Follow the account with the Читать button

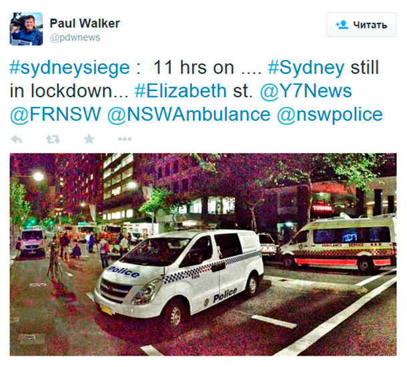click(x=361, y=25)
